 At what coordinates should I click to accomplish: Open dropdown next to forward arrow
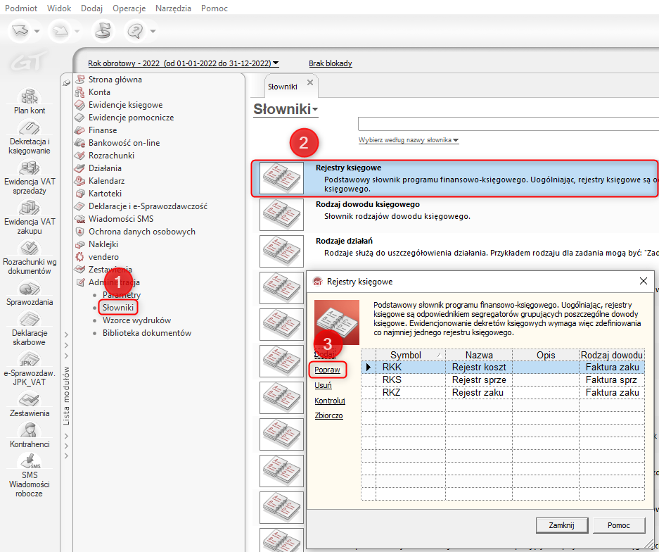pyautogui.click(x=77, y=31)
